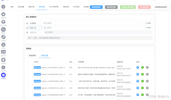Click the 视频搜索数据更新 button
The height and width of the screenshot is (100, 171).
click(x=161, y=7)
